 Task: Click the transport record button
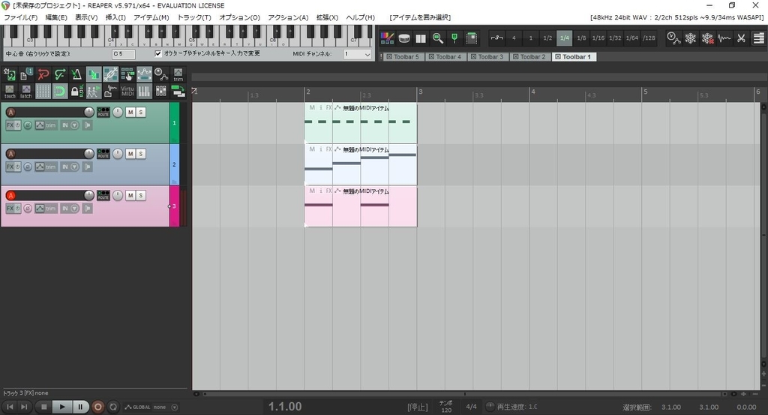[x=98, y=407]
